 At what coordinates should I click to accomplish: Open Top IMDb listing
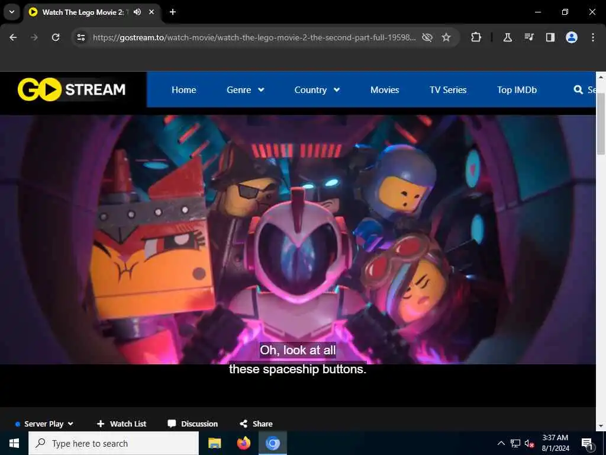click(517, 90)
